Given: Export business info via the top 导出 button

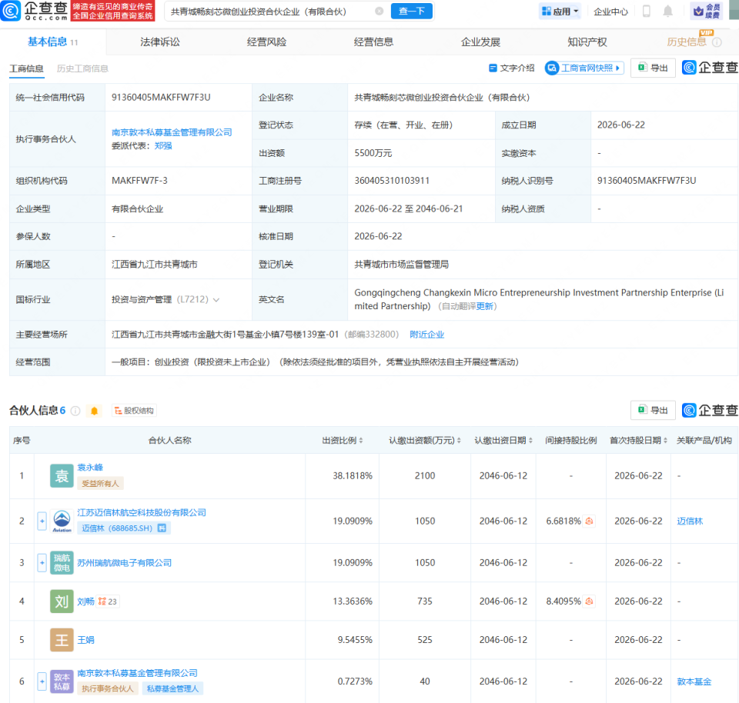Looking at the screenshot, I should [653, 68].
